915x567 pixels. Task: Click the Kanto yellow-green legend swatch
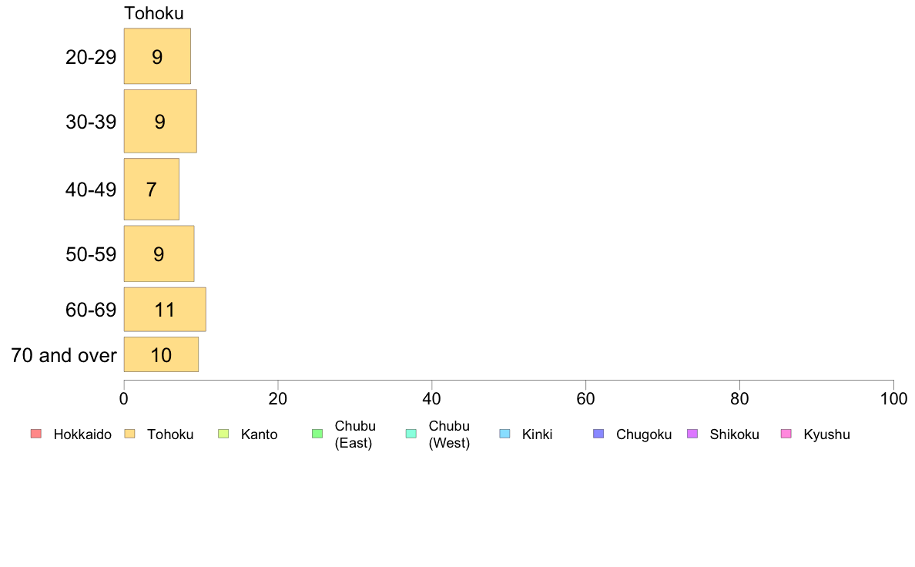pyautogui.click(x=223, y=434)
